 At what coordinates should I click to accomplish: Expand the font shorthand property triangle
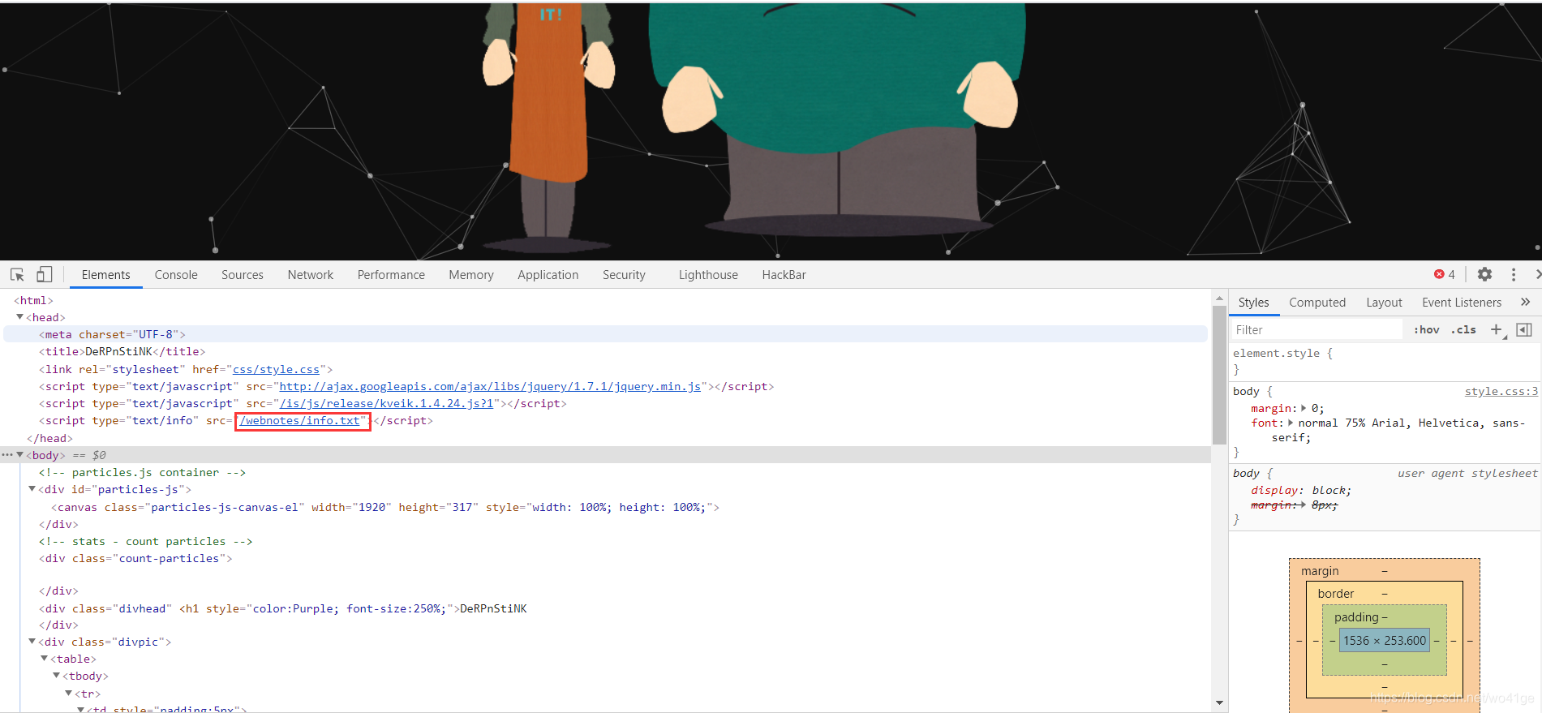(x=1291, y=423)
